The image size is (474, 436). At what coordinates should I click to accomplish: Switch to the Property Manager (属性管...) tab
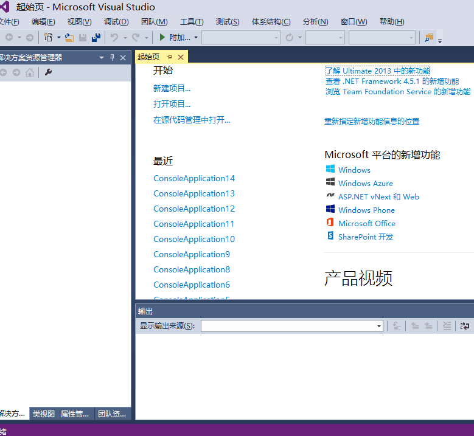pyautogui.click(x=75, y=414)
